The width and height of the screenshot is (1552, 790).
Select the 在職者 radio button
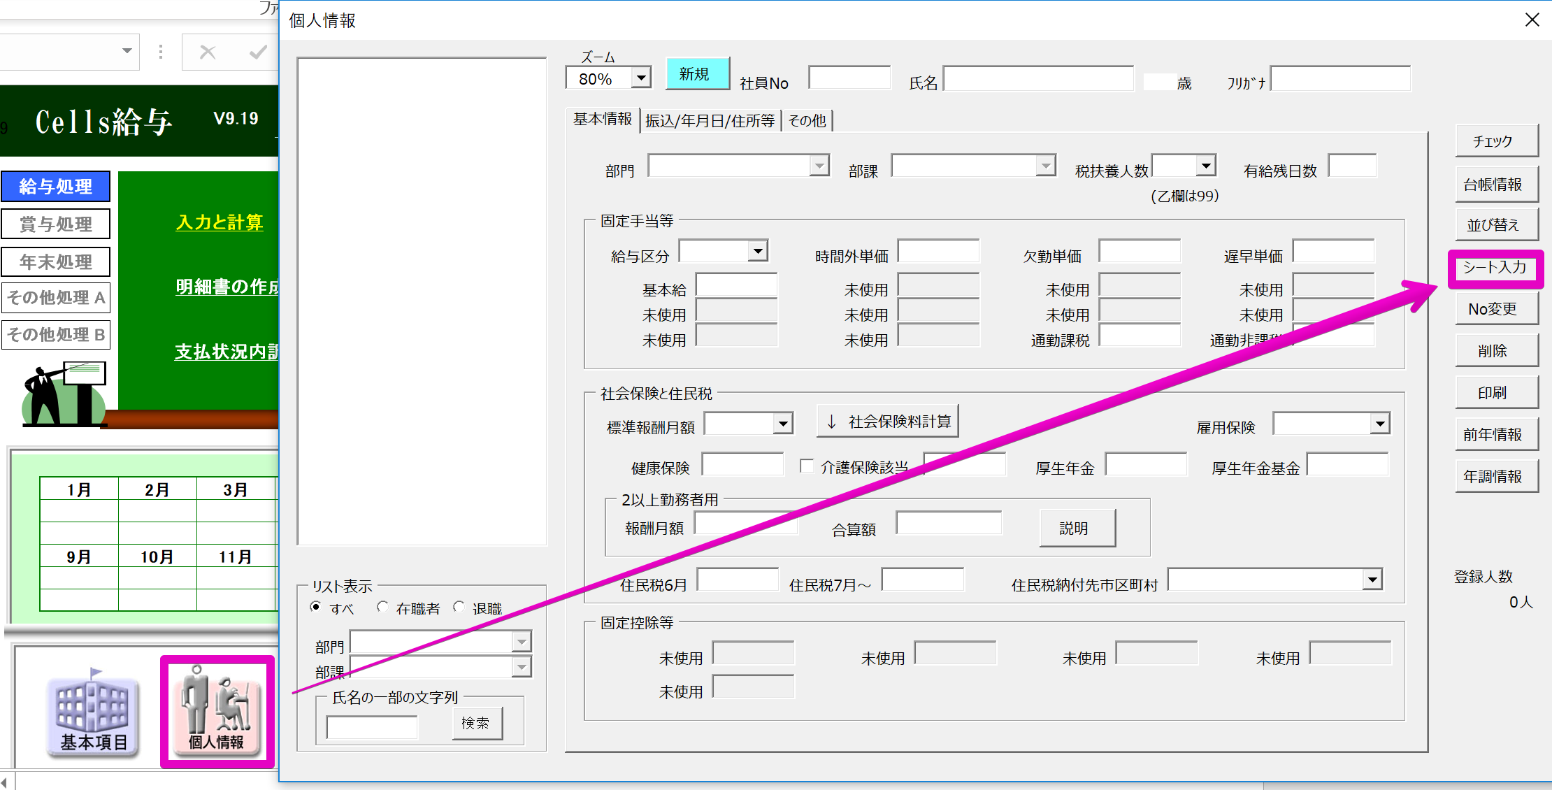pyautogui.click(x=382, y=607)
